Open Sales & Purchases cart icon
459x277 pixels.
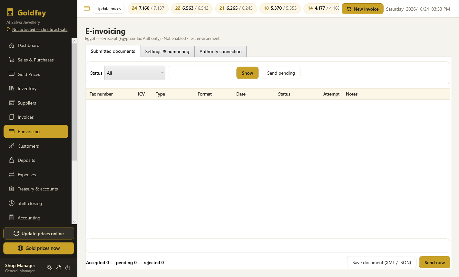[x=12, y=60]
